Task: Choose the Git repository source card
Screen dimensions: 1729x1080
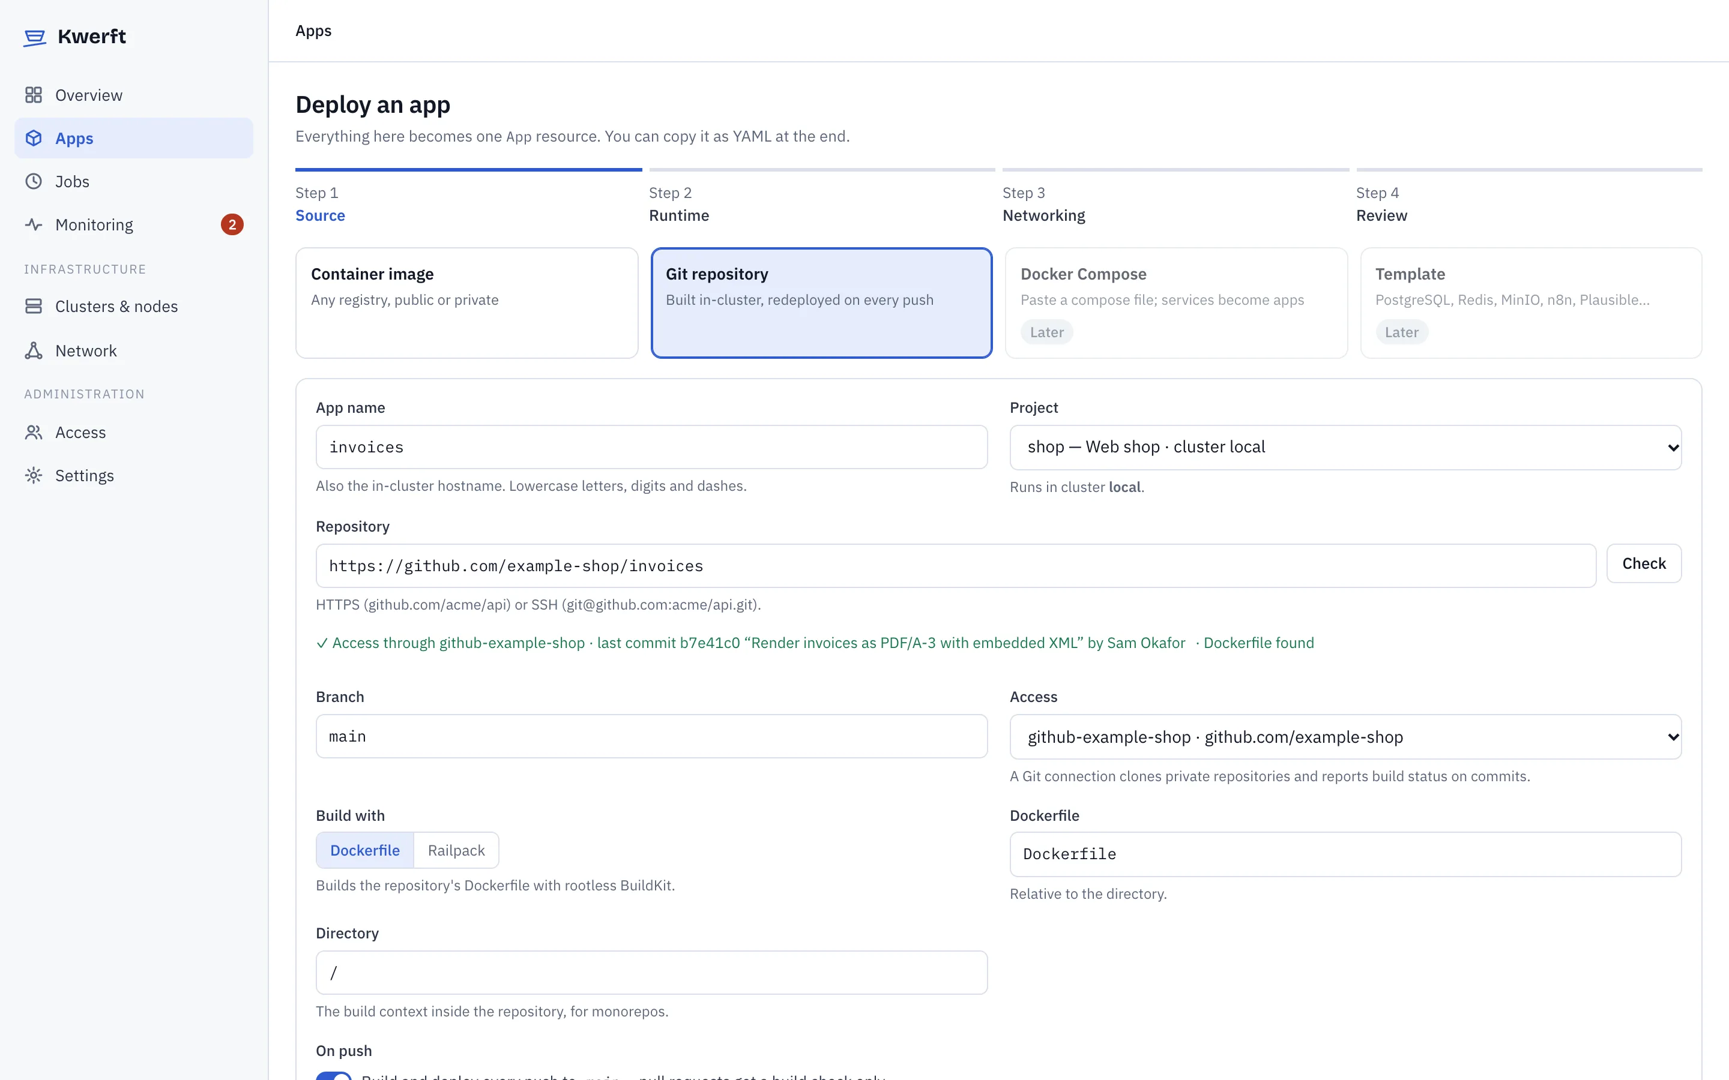Action: coord(822,303)
